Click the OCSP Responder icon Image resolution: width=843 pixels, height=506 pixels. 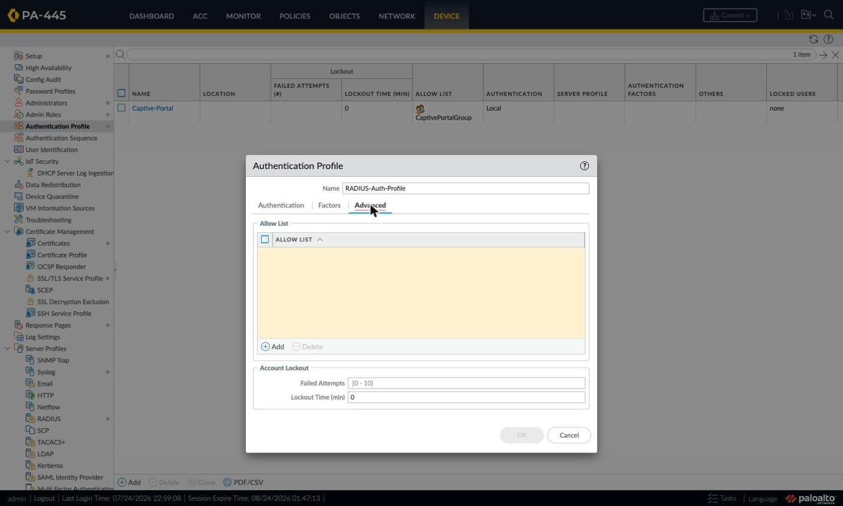point(30,267)
